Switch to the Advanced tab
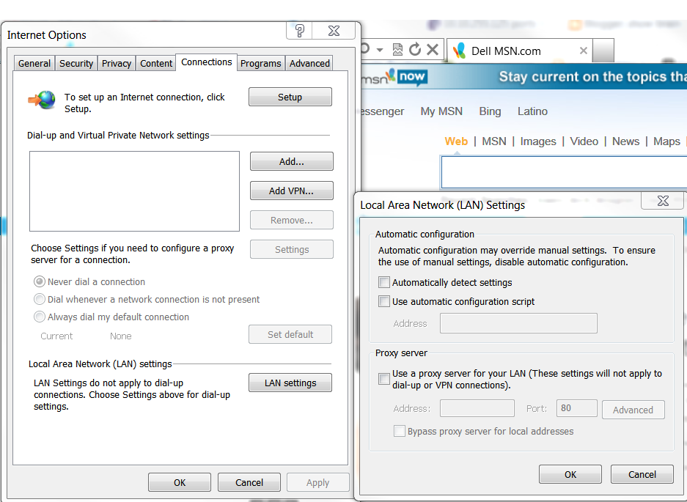687x502 pixels. click(x=309, y=63)
